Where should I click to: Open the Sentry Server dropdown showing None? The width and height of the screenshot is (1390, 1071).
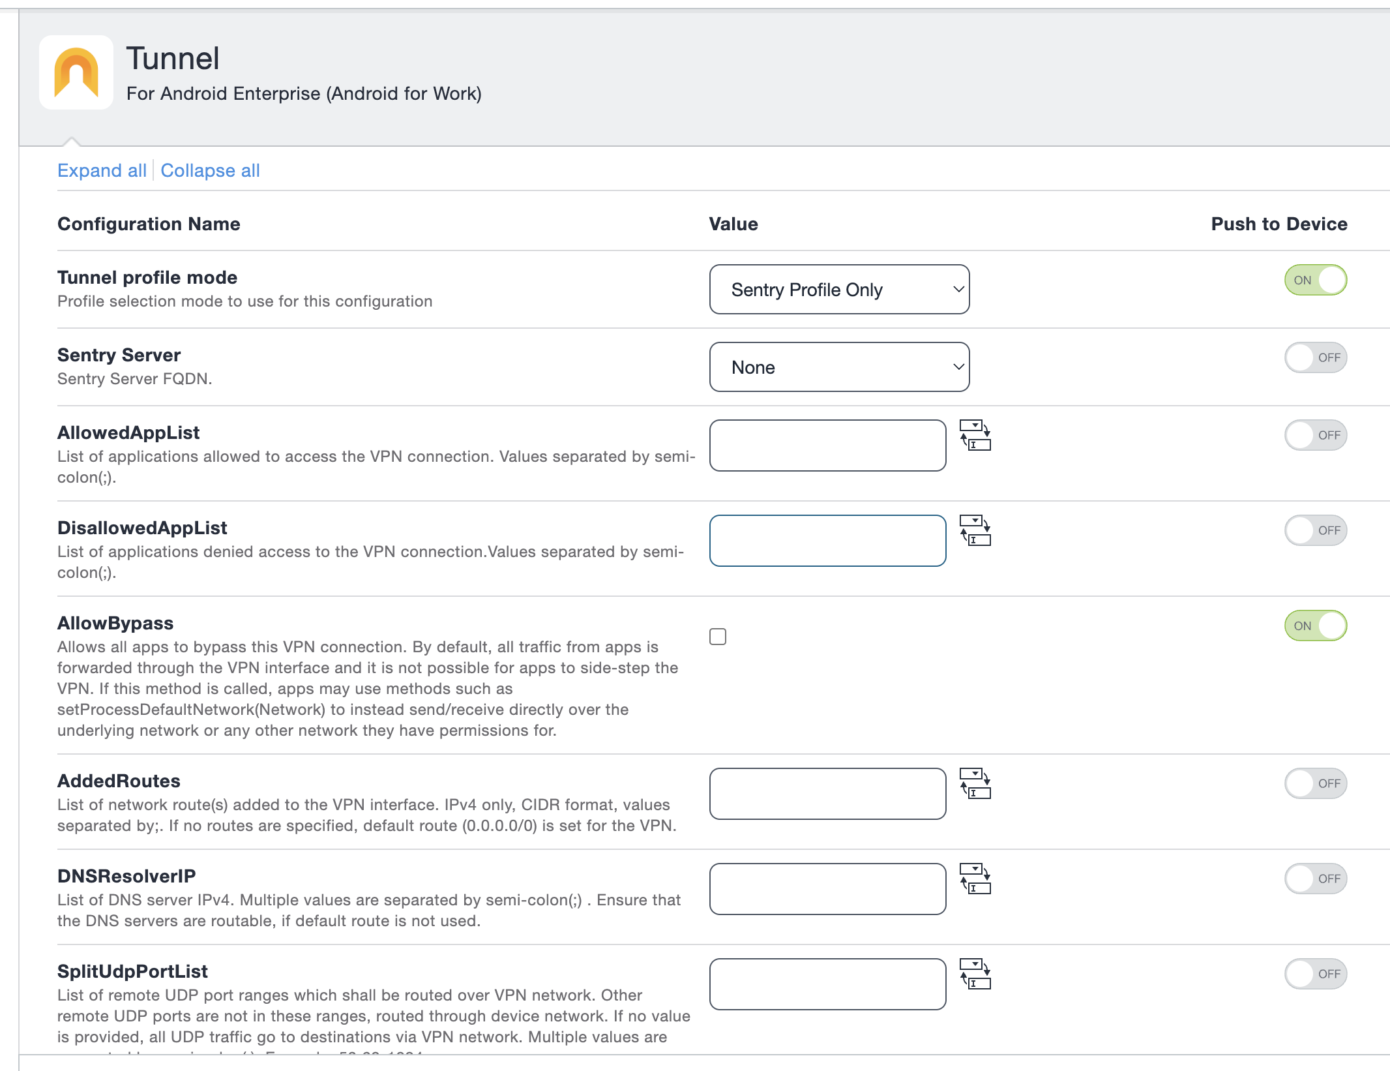(839, 367)
